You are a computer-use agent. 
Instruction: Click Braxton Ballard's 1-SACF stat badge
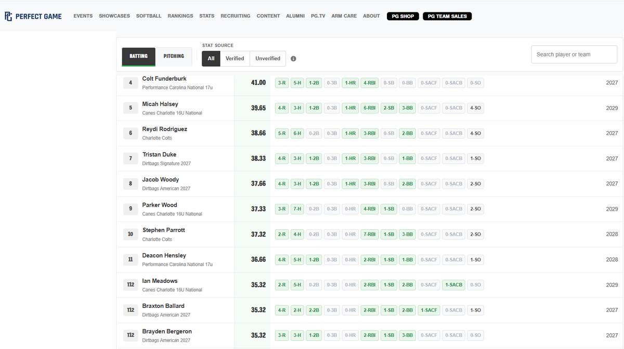(x=429, y=310)
